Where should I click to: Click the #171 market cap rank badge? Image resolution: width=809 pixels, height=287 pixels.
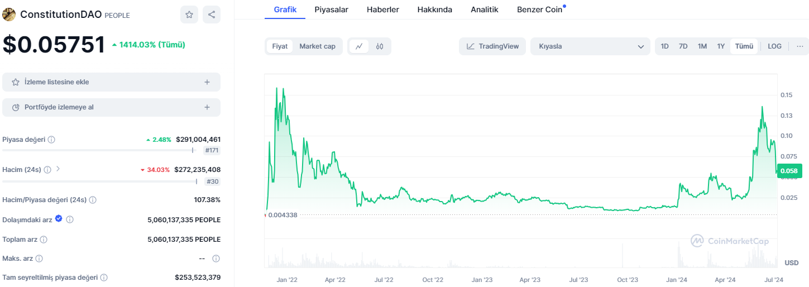pyautogui.click(x=211, y=150)
